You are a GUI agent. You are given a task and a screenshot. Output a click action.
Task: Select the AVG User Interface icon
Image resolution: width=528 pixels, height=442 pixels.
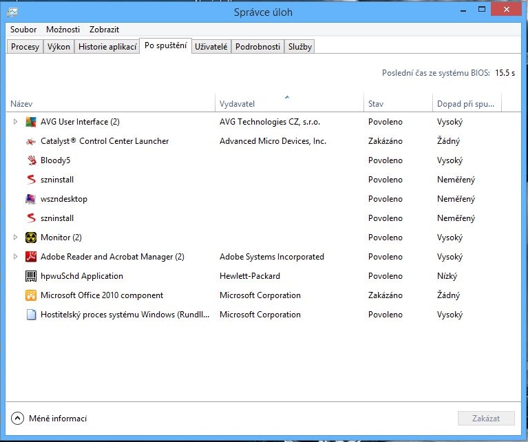click(31, 122)
